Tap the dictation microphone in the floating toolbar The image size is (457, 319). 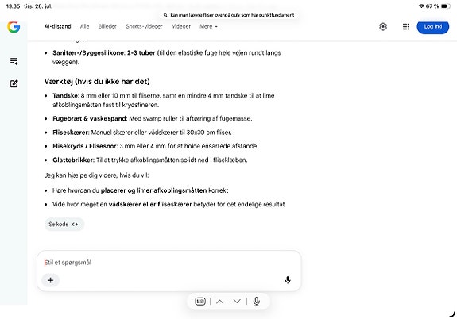(x=257, y=302)
